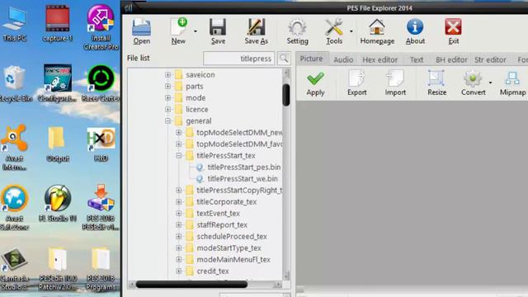Select Camtasia Studio 8 desktop shortcut
Viewport: 528px width, 297px height.
15,269
